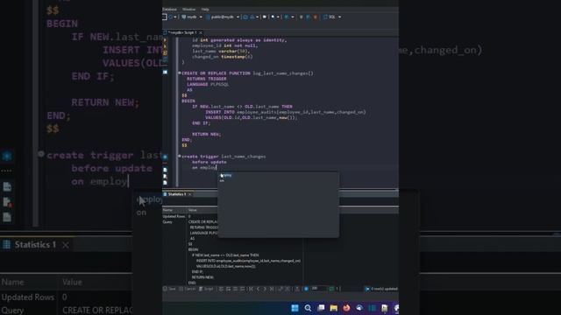Pick the first autocomplete suggestion in popup
The height and width of the screenshot is (315, 561).
(278, 175)
